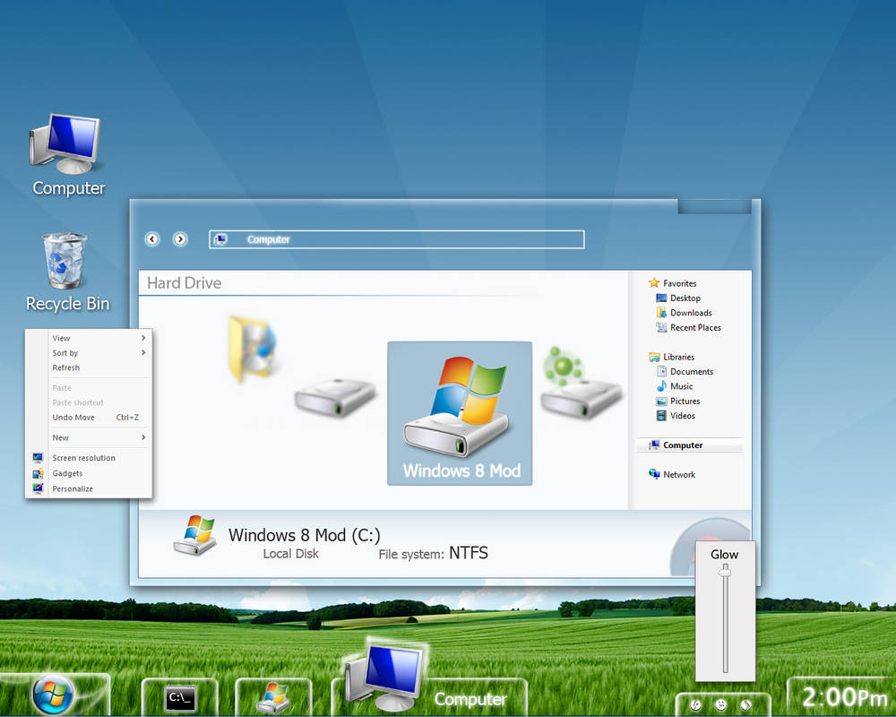Click the Windows 8 Mod (C:) title

[304, 535]
